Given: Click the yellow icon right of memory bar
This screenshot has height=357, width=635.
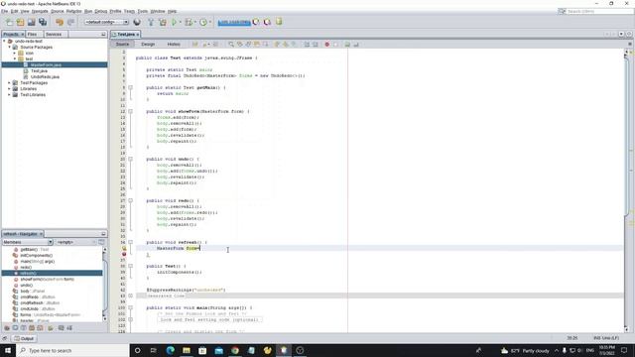Looking at the screenshot, I should tap(279, 22).
